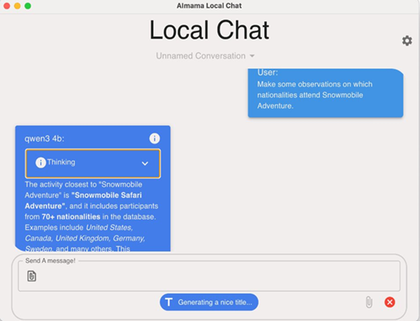Viewport: 420px width, 321px height.
Task: Click the caret next to Unnamed Conversation
Action: [252, 56]
